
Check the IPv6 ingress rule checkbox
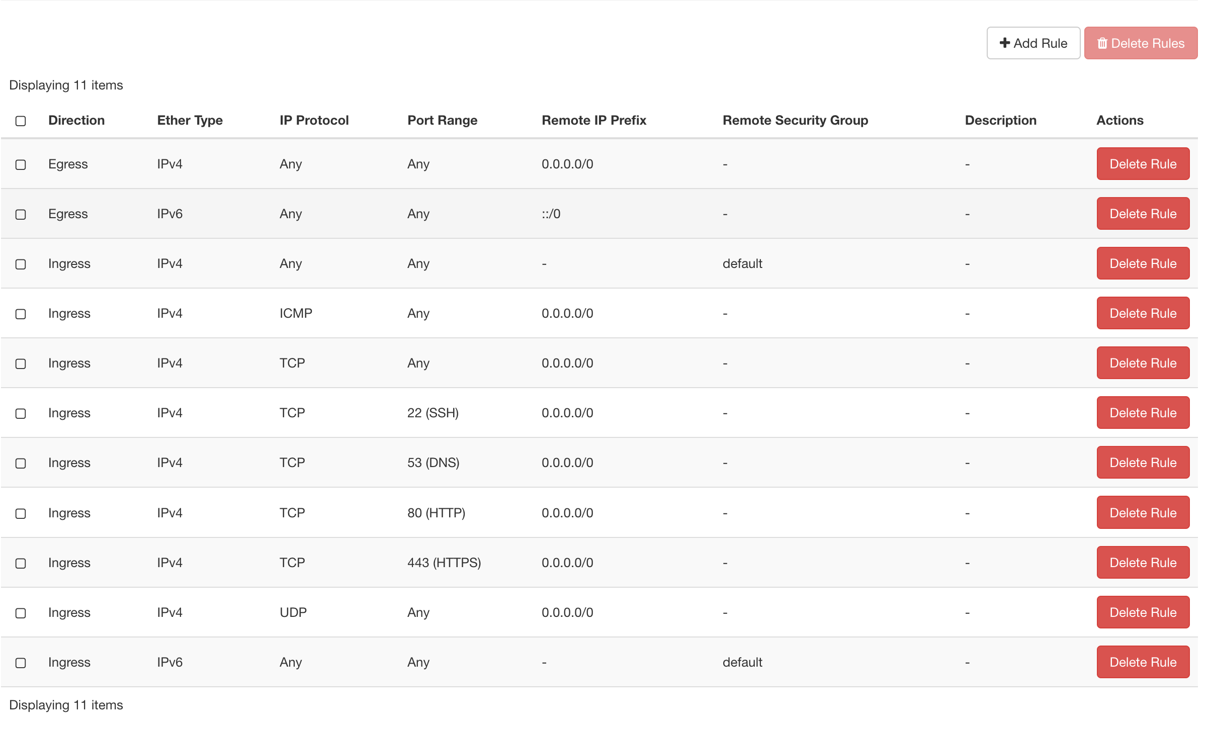tap(21, 663)
